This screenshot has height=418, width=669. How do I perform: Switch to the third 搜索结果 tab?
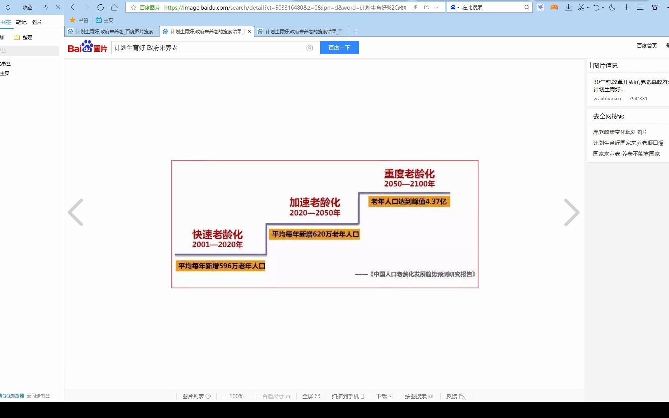(302, 31)
